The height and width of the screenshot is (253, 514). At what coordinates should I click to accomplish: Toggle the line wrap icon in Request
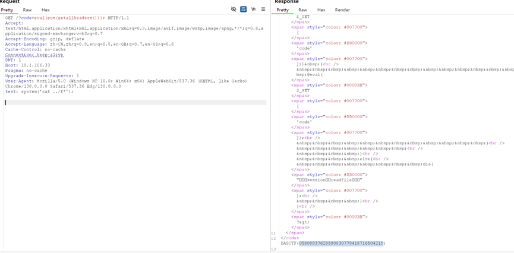click(x=243, y=10)
